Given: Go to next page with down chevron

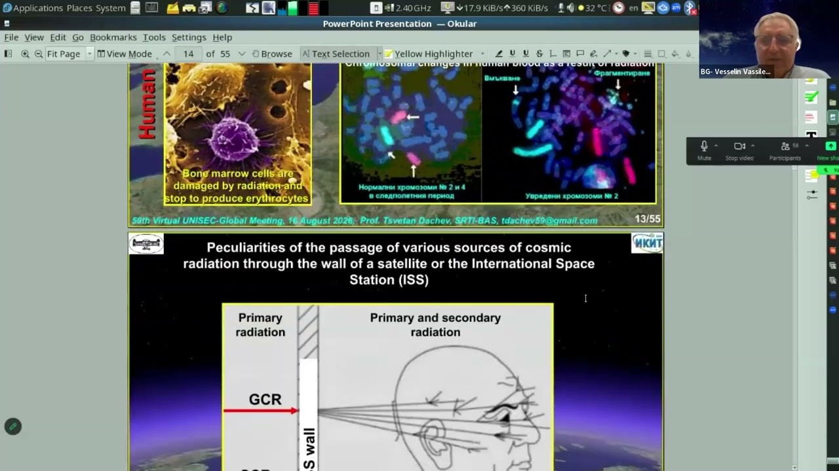Looking at the screenshot, I should click(241, 54).
